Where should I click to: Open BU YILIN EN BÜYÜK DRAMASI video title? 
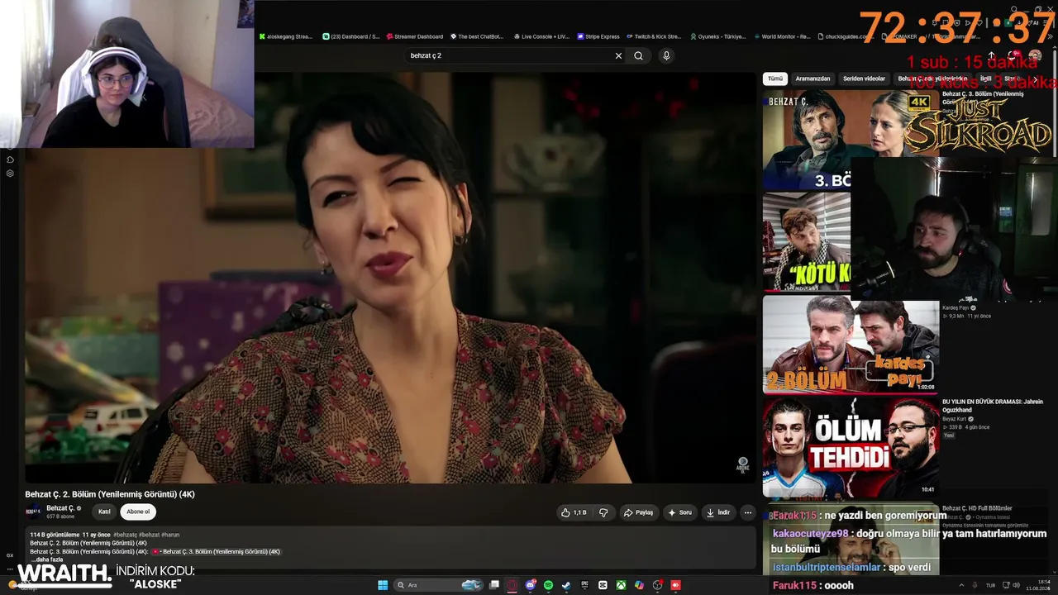click(x=992, y=406)
